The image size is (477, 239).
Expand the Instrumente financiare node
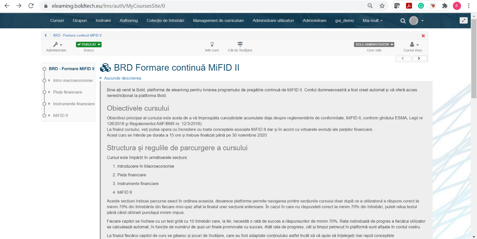coord(49,104)
